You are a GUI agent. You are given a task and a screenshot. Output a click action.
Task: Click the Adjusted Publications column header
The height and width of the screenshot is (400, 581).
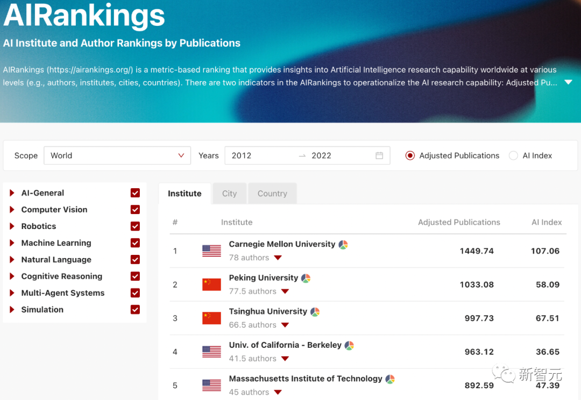[x=459, y=222]
